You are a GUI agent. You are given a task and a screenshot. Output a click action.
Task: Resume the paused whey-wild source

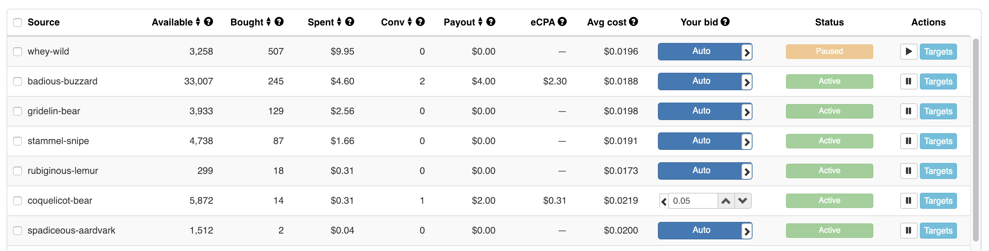[x=908, y=51]
